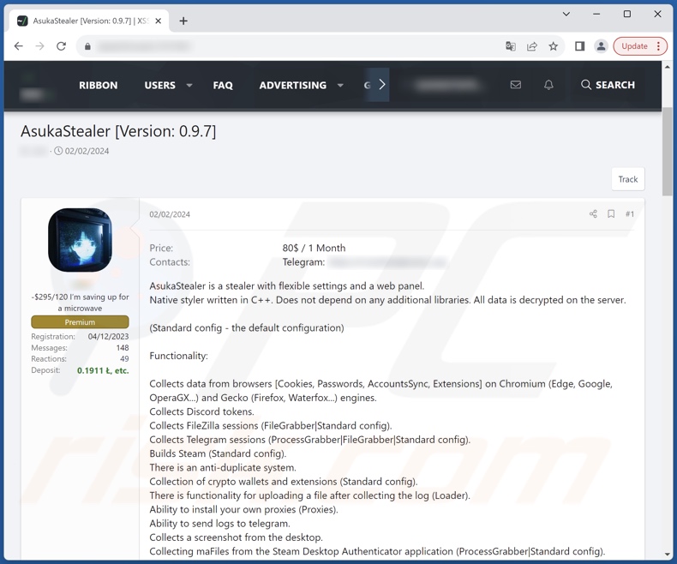Open the tab search chevron in title bar
This screenshot has width=677, height=564.
click(x=566, y=15)
